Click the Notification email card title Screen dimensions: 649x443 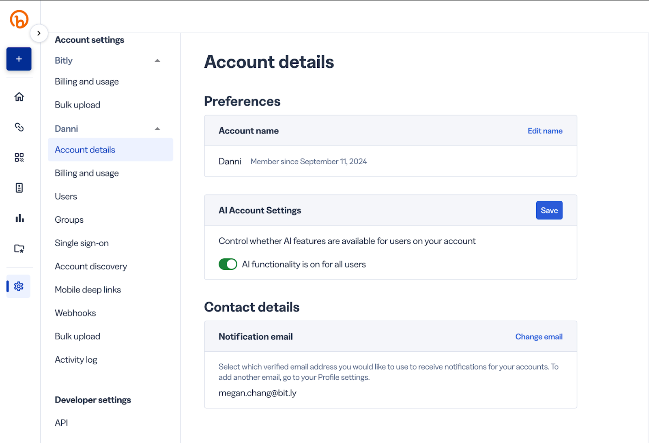point(256,337)
